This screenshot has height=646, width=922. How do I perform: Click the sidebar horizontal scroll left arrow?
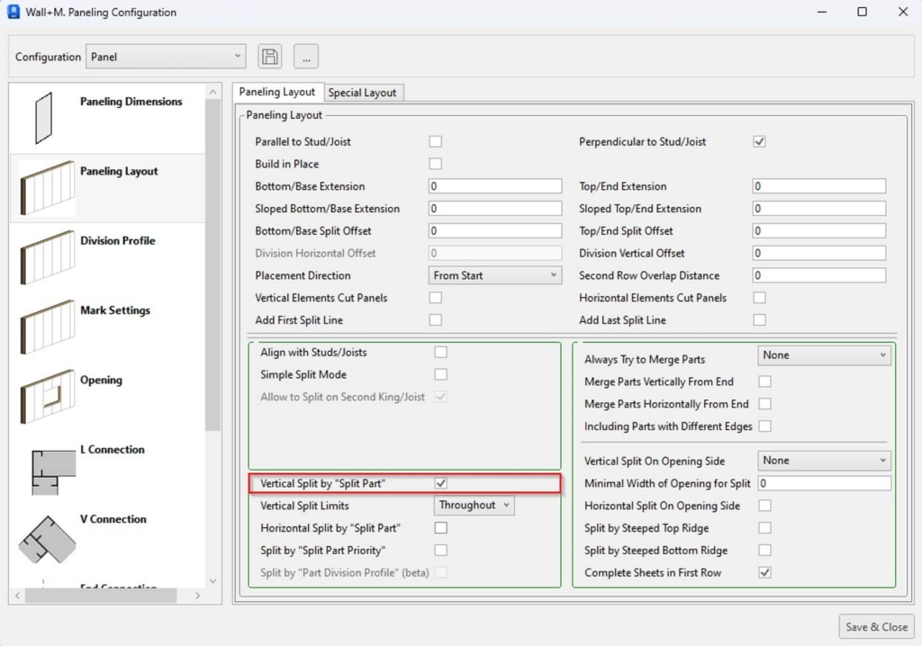coord(18,596)
